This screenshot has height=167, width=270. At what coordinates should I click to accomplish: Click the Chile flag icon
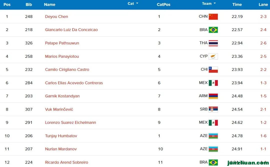[213, 70]
